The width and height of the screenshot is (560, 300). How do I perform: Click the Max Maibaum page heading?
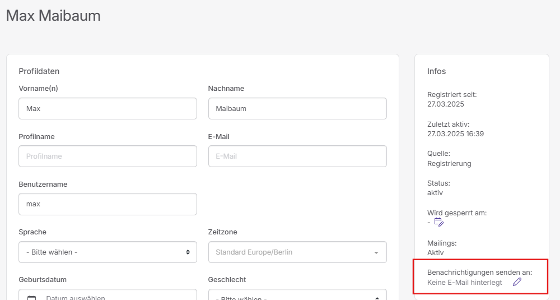53,16
